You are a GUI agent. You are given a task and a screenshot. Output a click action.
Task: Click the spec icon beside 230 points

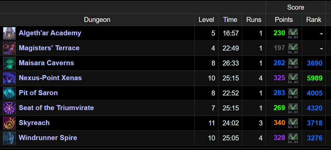[293, 33]
